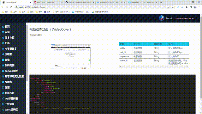The height and width of the screenshot is (114, 202).
Task: Open the 文档 bookmarks folder
Action: (x=30, y=12)
